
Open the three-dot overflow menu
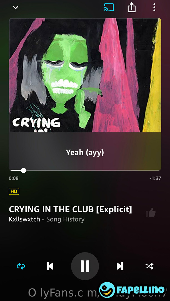pyautogui.click(x=154, y=8)
